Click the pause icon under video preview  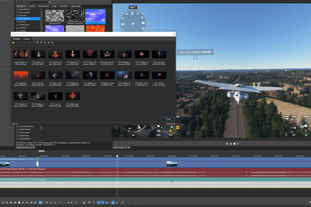tap(231, 144)
